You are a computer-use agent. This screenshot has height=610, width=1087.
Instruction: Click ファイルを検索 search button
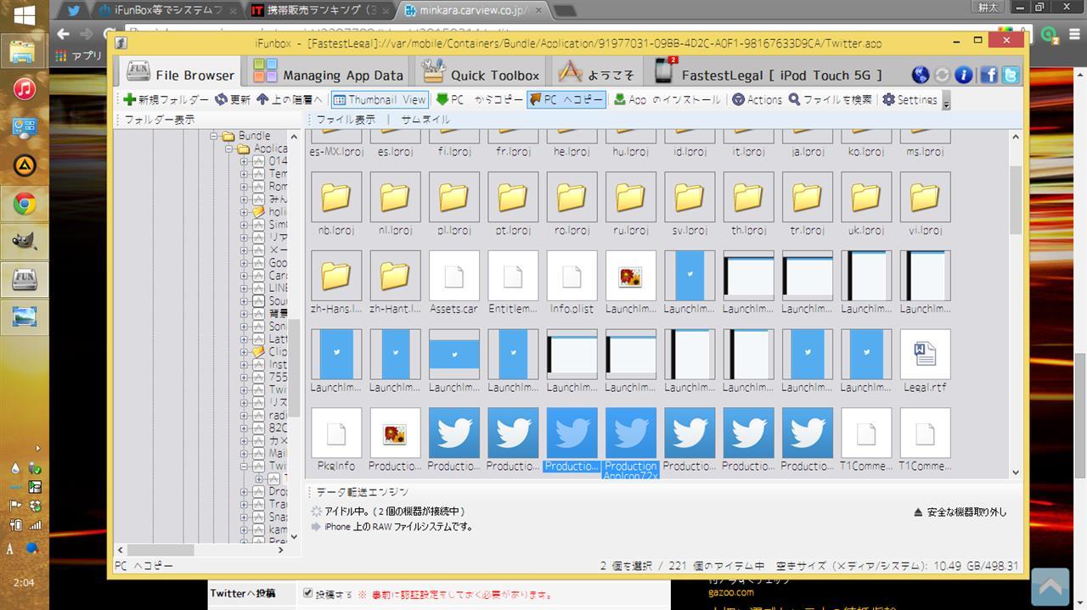(x=831, y=99)
